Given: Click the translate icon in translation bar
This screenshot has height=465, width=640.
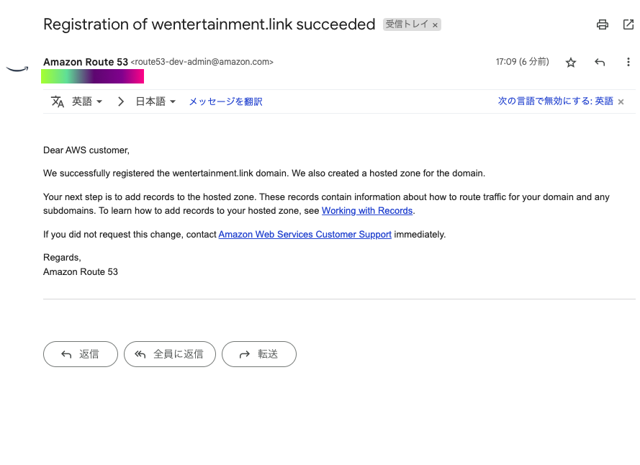Looking at the screenshot, I should tap(58, 101).
